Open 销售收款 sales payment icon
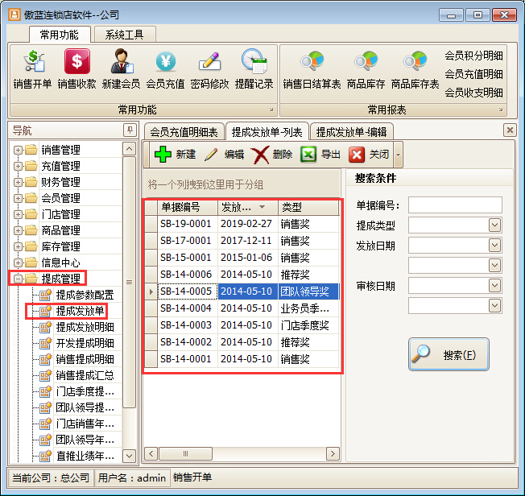This screenshot has width=525, height=496. click(76, 68)
